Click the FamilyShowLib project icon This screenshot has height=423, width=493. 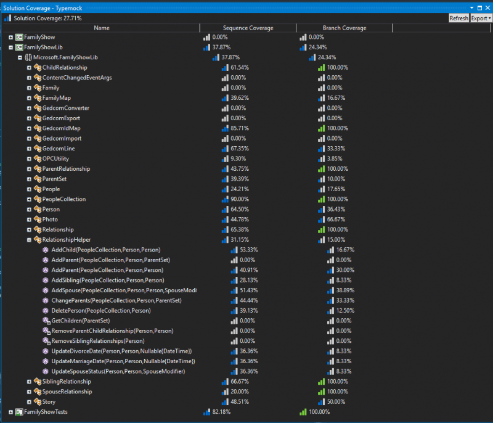tap(19, 47)
